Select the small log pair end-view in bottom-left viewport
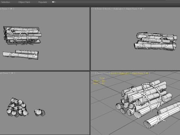This screenshot has height=135, width=180. 40,112
